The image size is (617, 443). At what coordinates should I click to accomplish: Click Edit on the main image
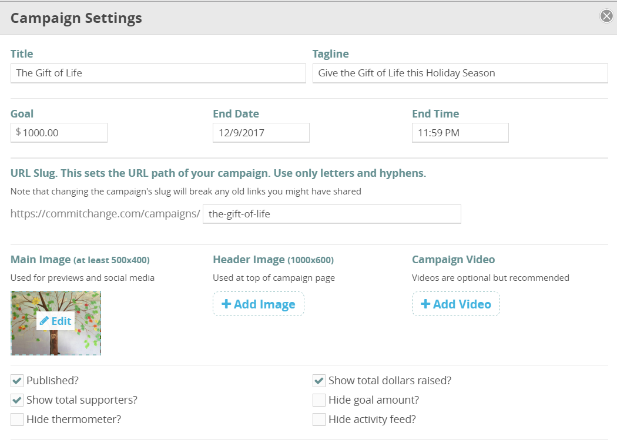point(56,321)
